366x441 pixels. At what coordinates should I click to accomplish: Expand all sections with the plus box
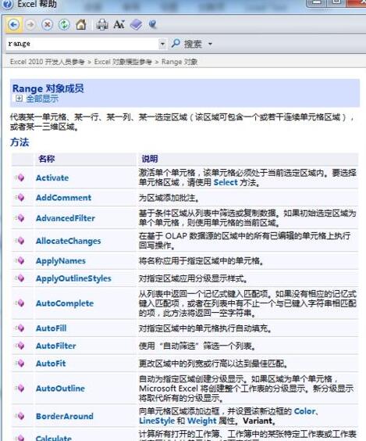coord(19,99)
